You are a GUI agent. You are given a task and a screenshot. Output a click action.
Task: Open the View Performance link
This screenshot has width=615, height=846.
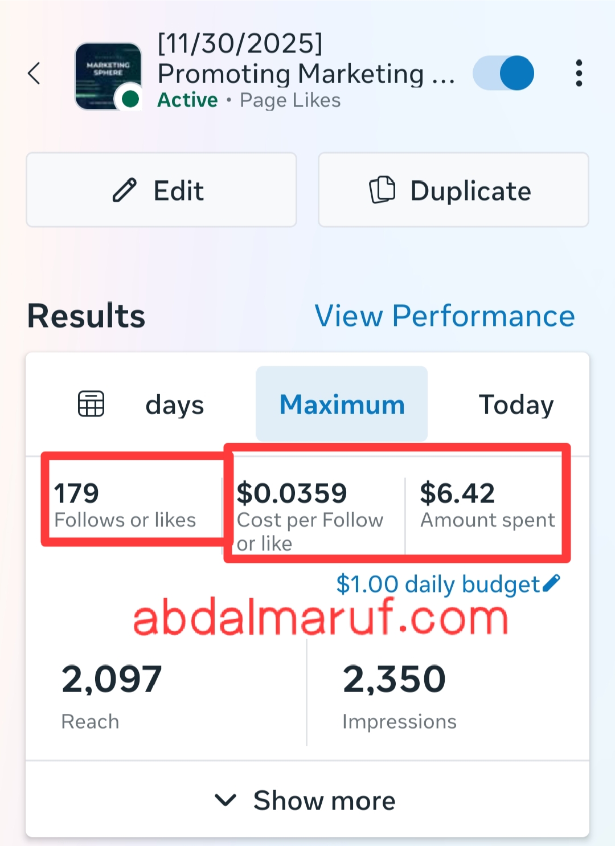445,316
